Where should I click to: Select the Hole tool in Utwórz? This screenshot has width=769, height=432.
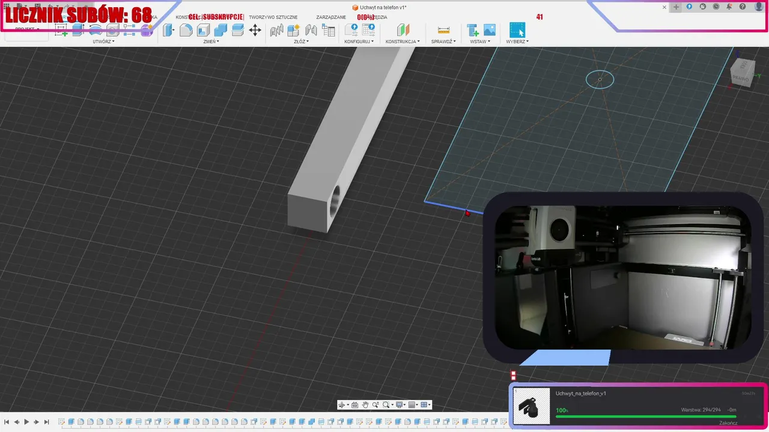(112, 30)
